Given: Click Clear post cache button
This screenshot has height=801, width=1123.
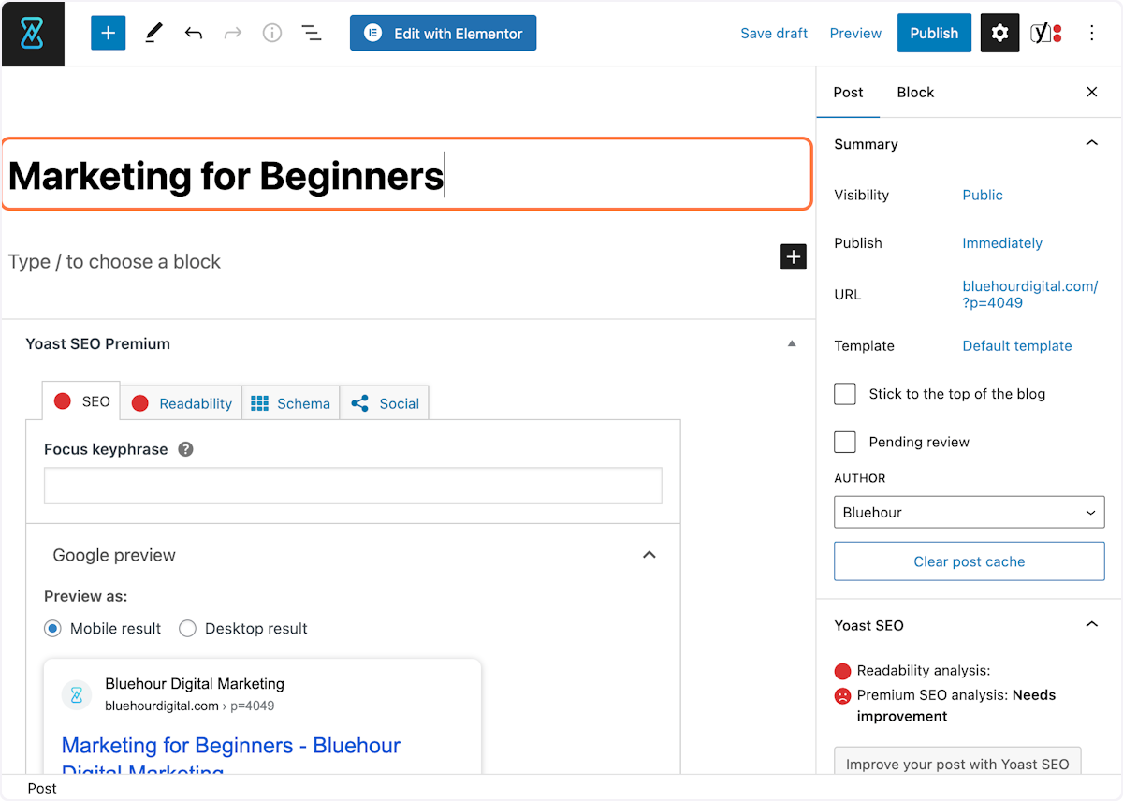Looking at the screenshot, I should pos(969,561).
